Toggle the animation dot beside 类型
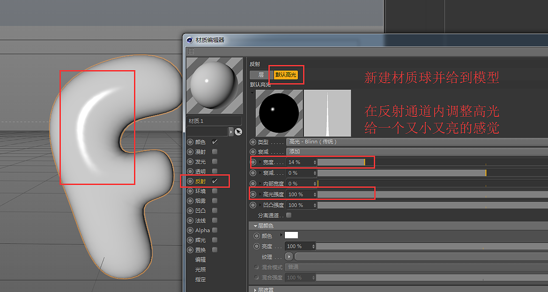The width and height of the screenshot is (548, 292). [x=253, y=142]
